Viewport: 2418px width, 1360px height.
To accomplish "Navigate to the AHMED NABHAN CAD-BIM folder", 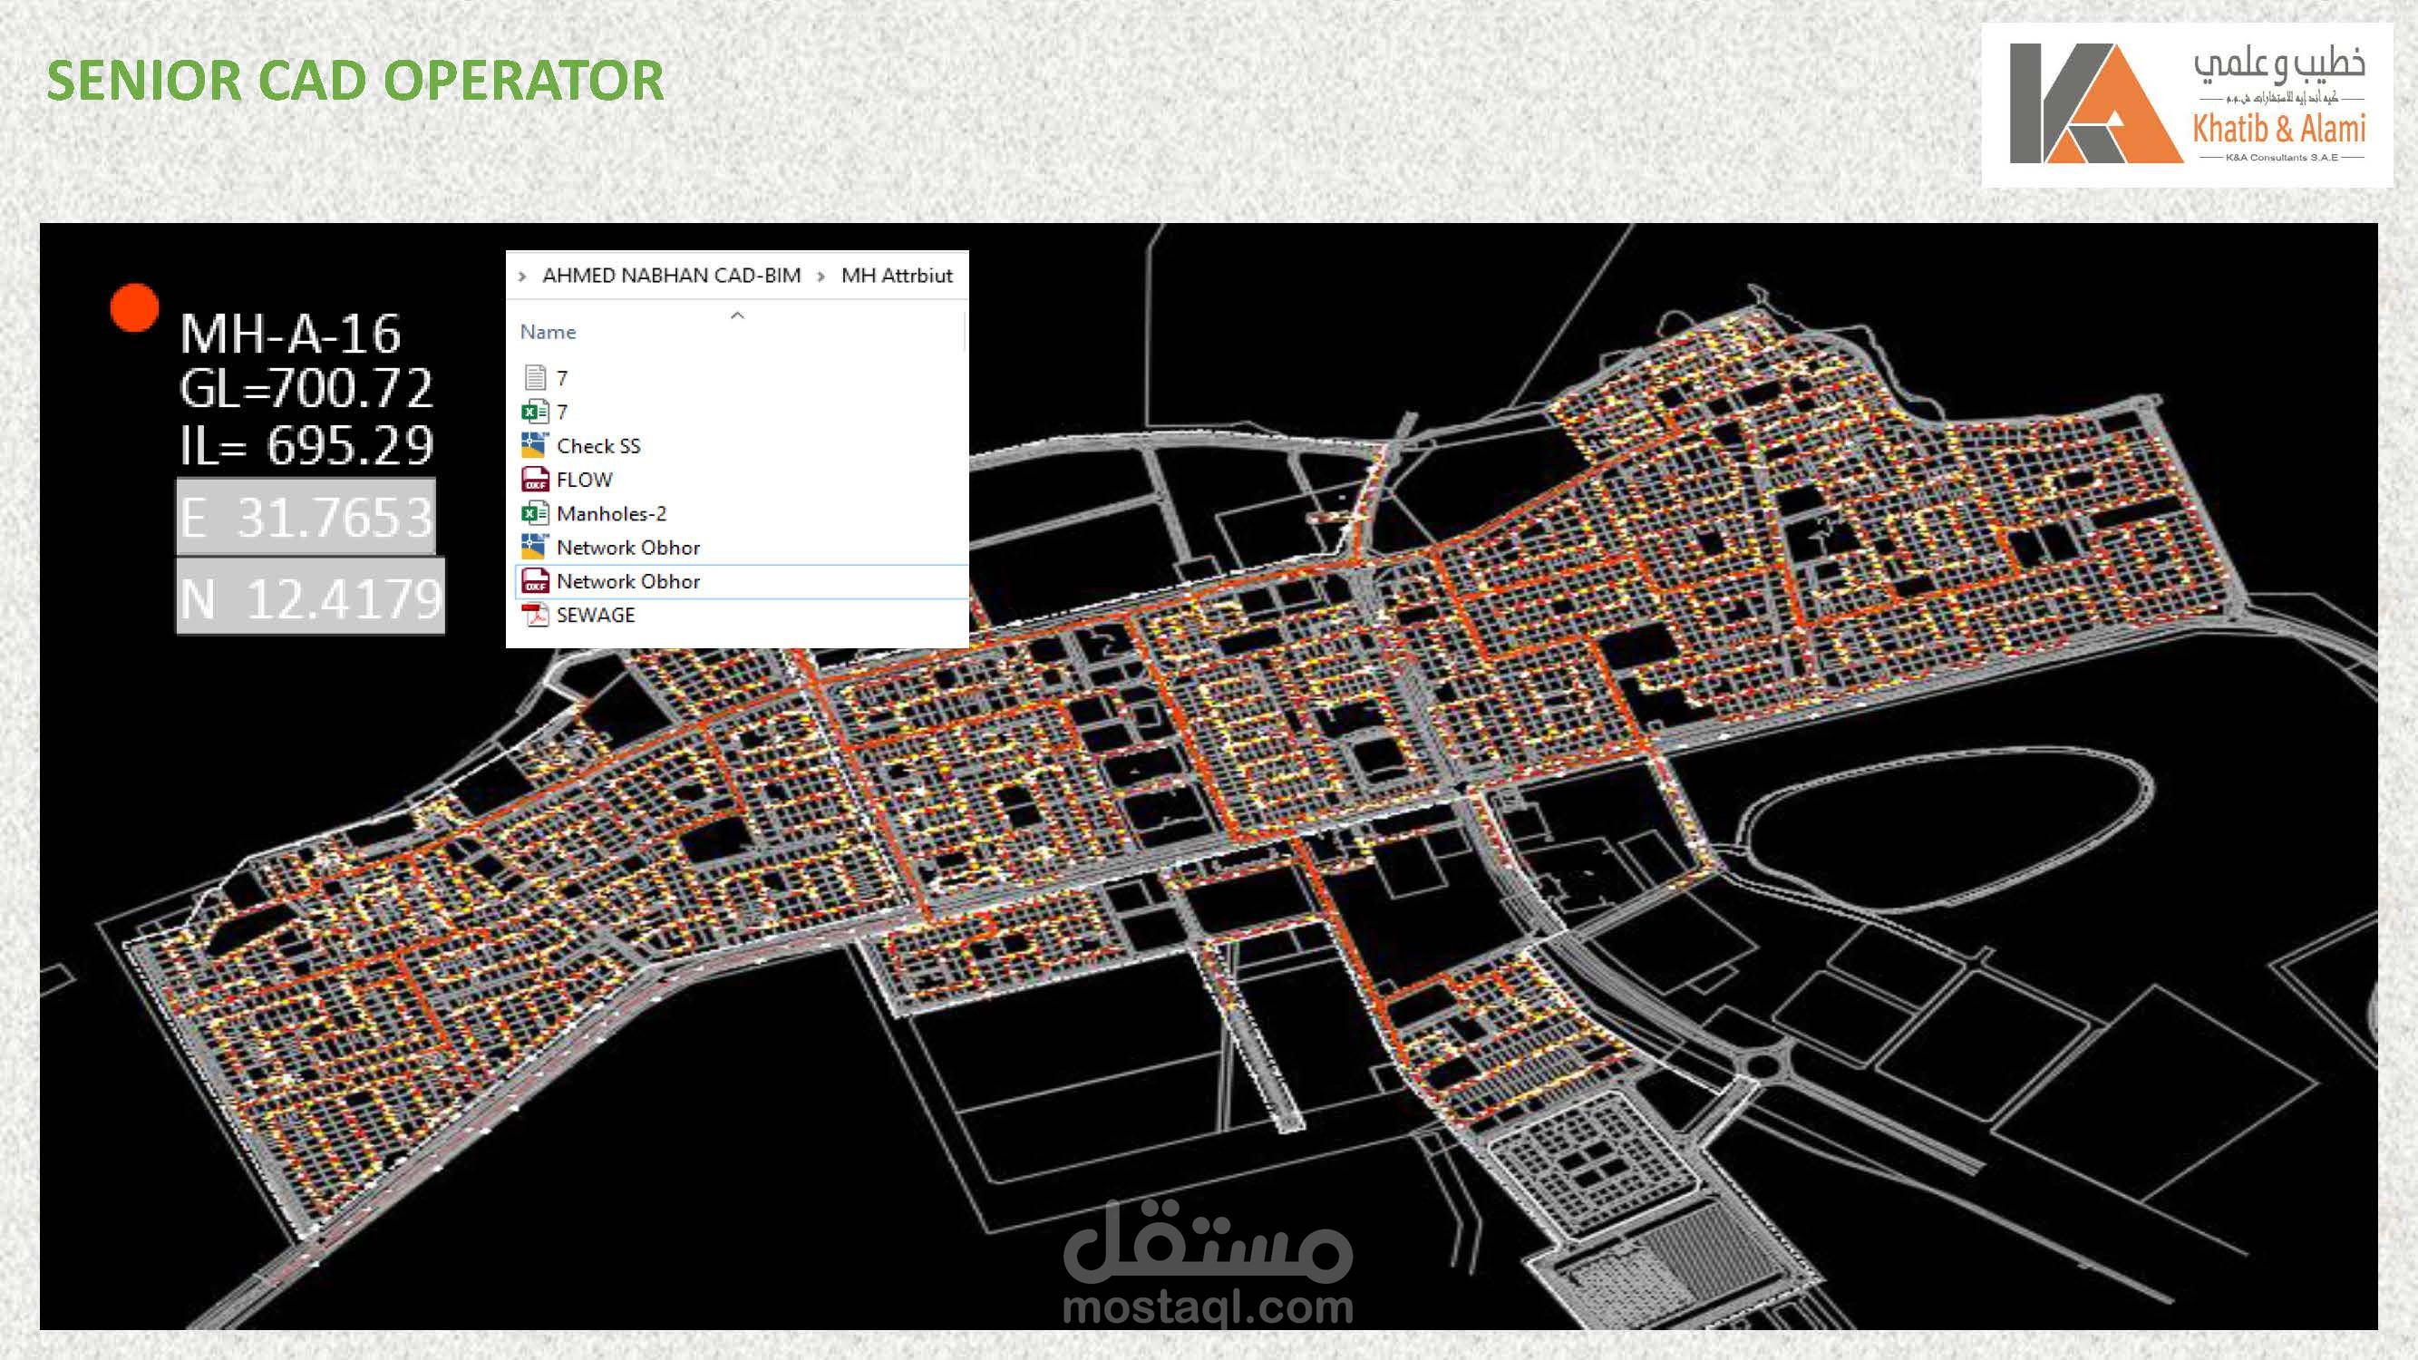I will [x=671, y=275].
